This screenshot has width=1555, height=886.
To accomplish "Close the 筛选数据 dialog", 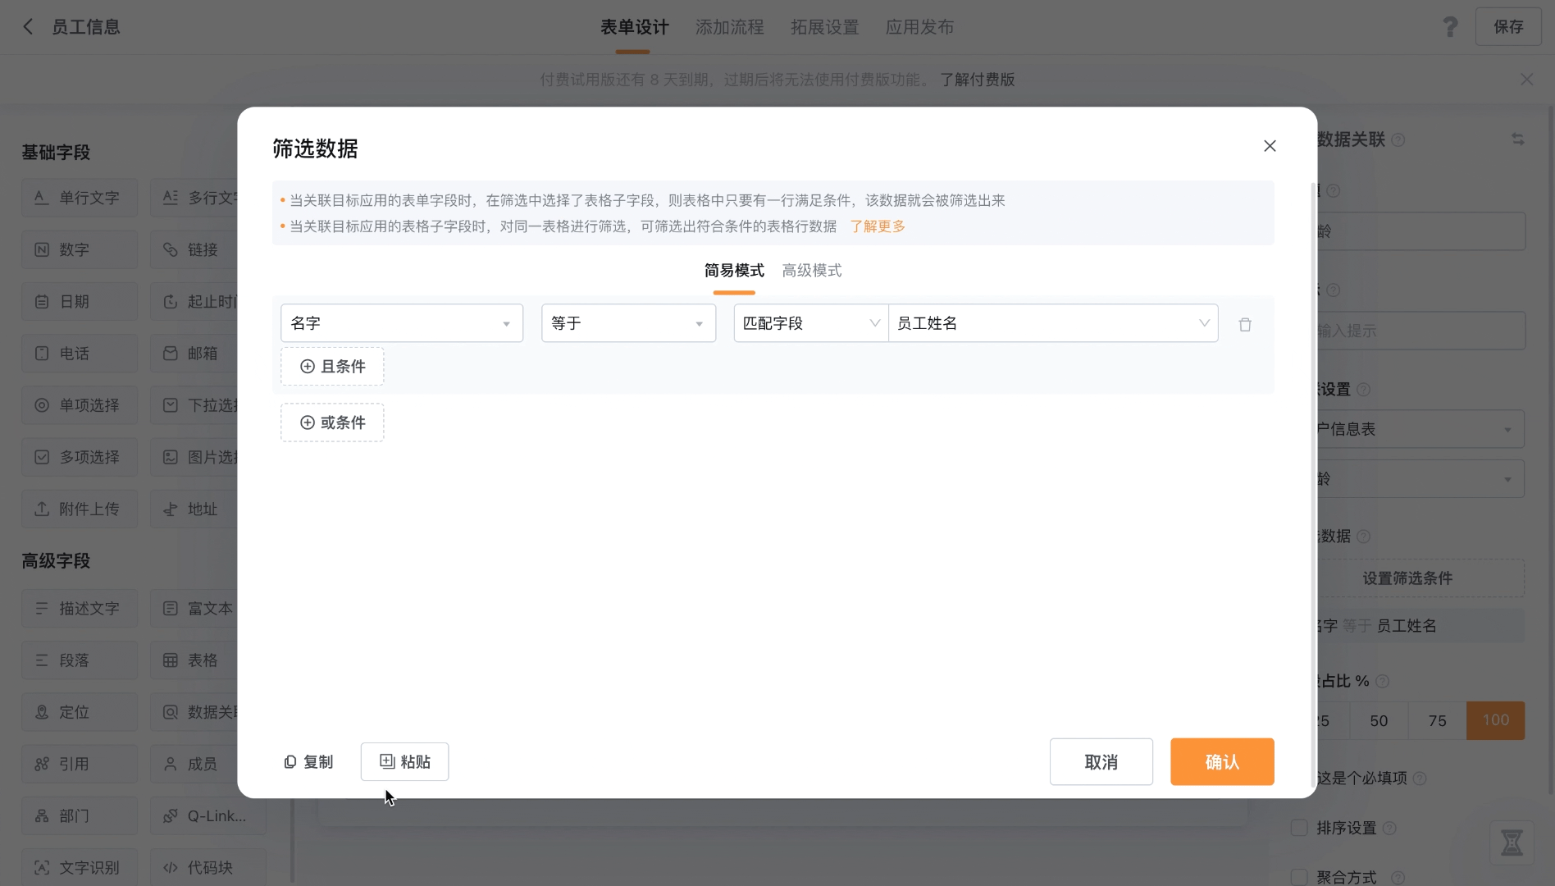I will [x=1270, y=146].
